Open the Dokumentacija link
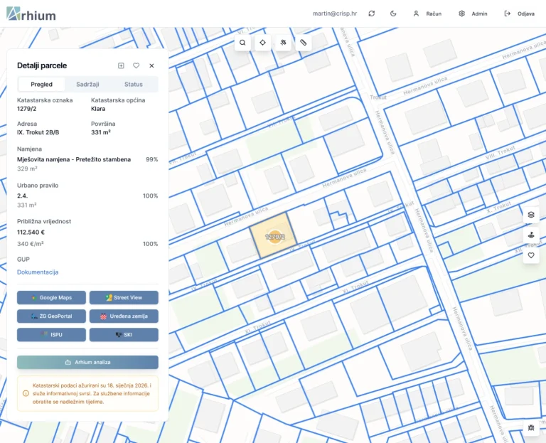The width and height of the screenshot is (546, 443). 38,272
